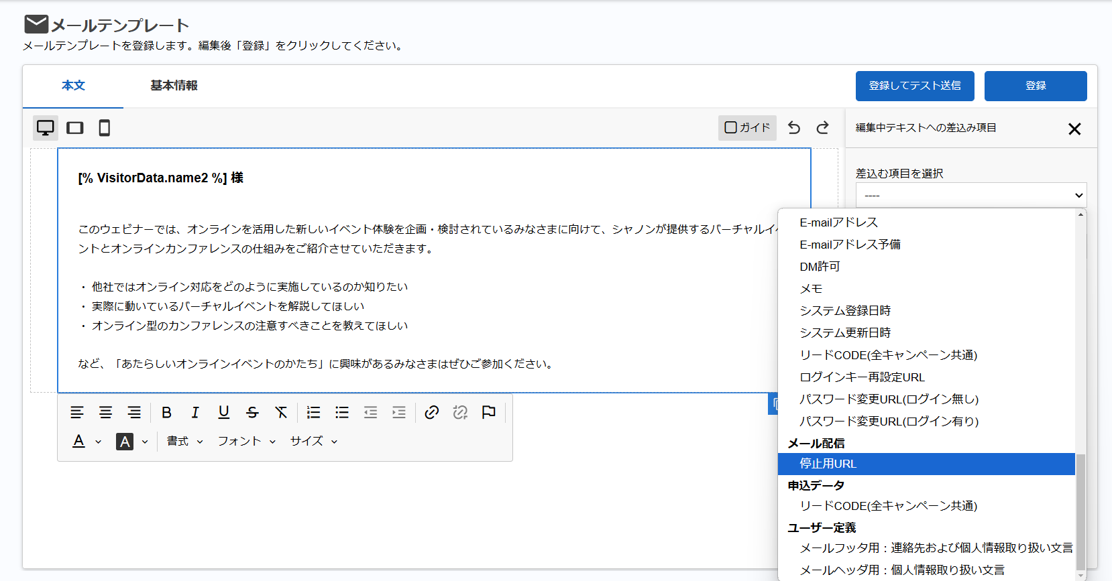1112x581 pixels.
Task: Center-align the text
Action: tap(106, 413)
